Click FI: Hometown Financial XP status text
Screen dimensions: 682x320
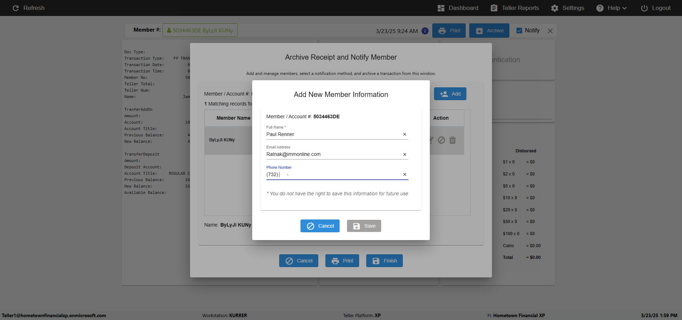coord(516,315)
